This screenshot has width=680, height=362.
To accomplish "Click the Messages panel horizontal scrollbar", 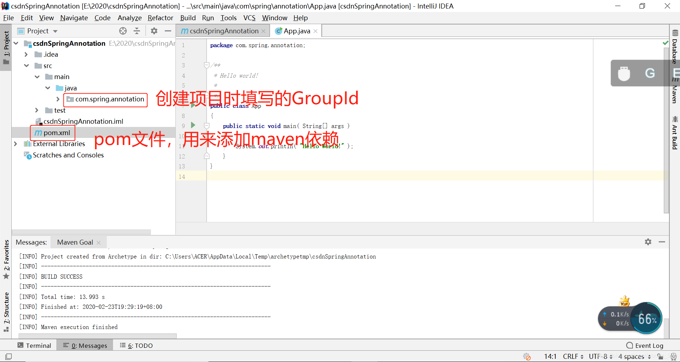I will [97, 336].
